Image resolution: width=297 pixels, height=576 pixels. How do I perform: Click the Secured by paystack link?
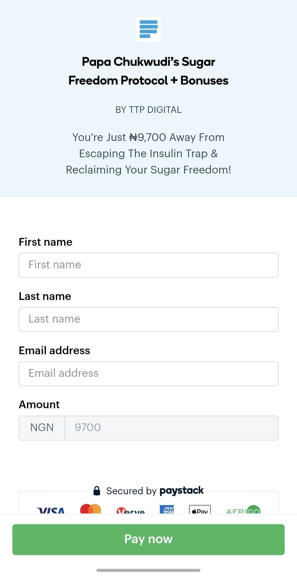148,491
